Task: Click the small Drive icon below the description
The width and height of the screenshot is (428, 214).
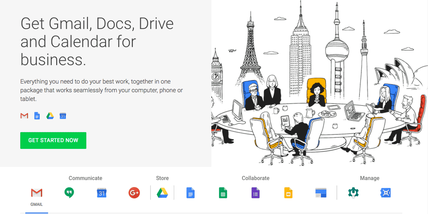Action: (50, 116)
